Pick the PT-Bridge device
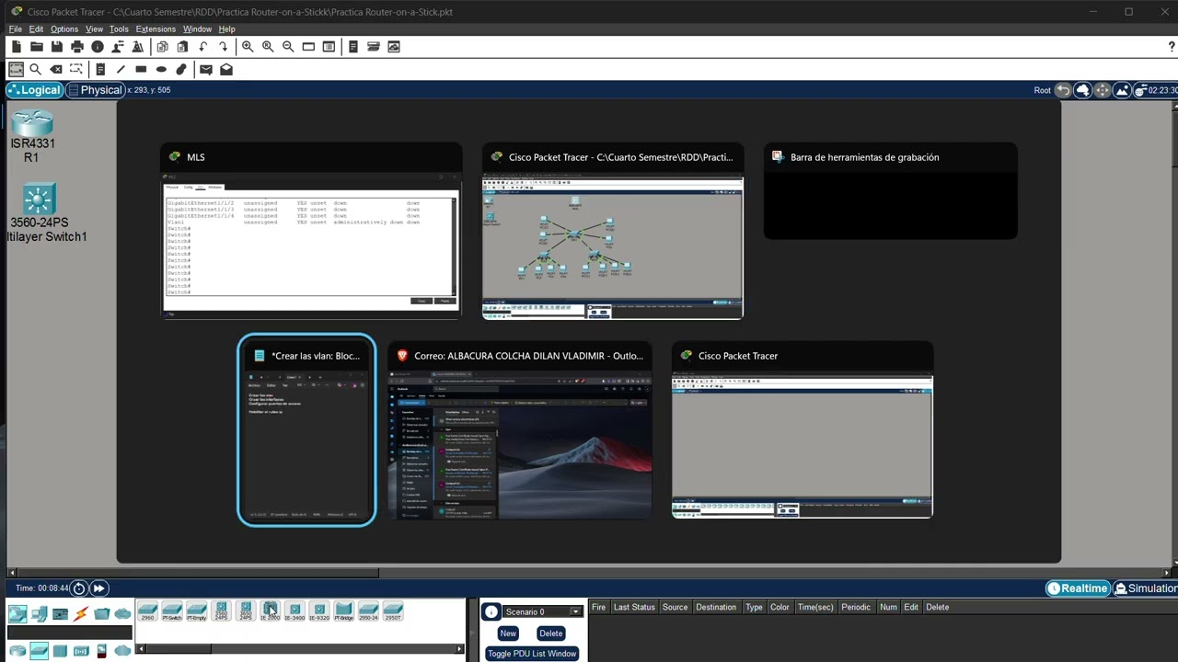Viewport: 1178px width, 662px height. click(x=343, y=611)
